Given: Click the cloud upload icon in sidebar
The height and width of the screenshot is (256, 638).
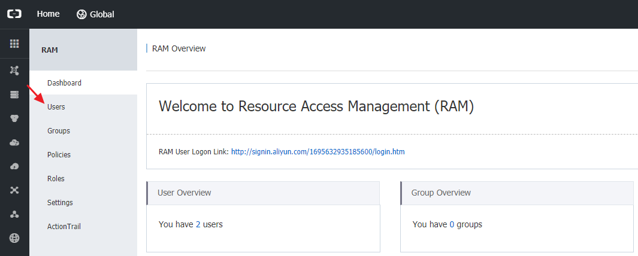Looking at the screenshot, I should tap(14, 166).
